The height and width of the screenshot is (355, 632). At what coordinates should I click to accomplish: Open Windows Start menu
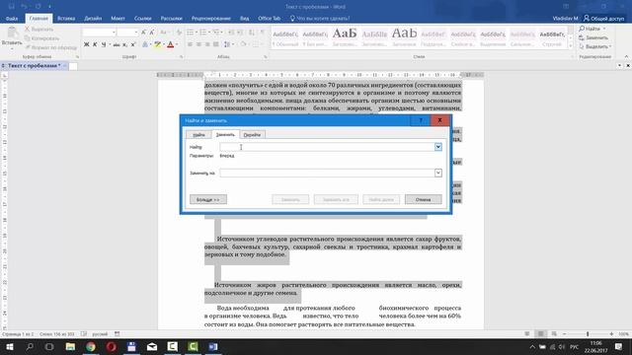[x=9, y=346]
